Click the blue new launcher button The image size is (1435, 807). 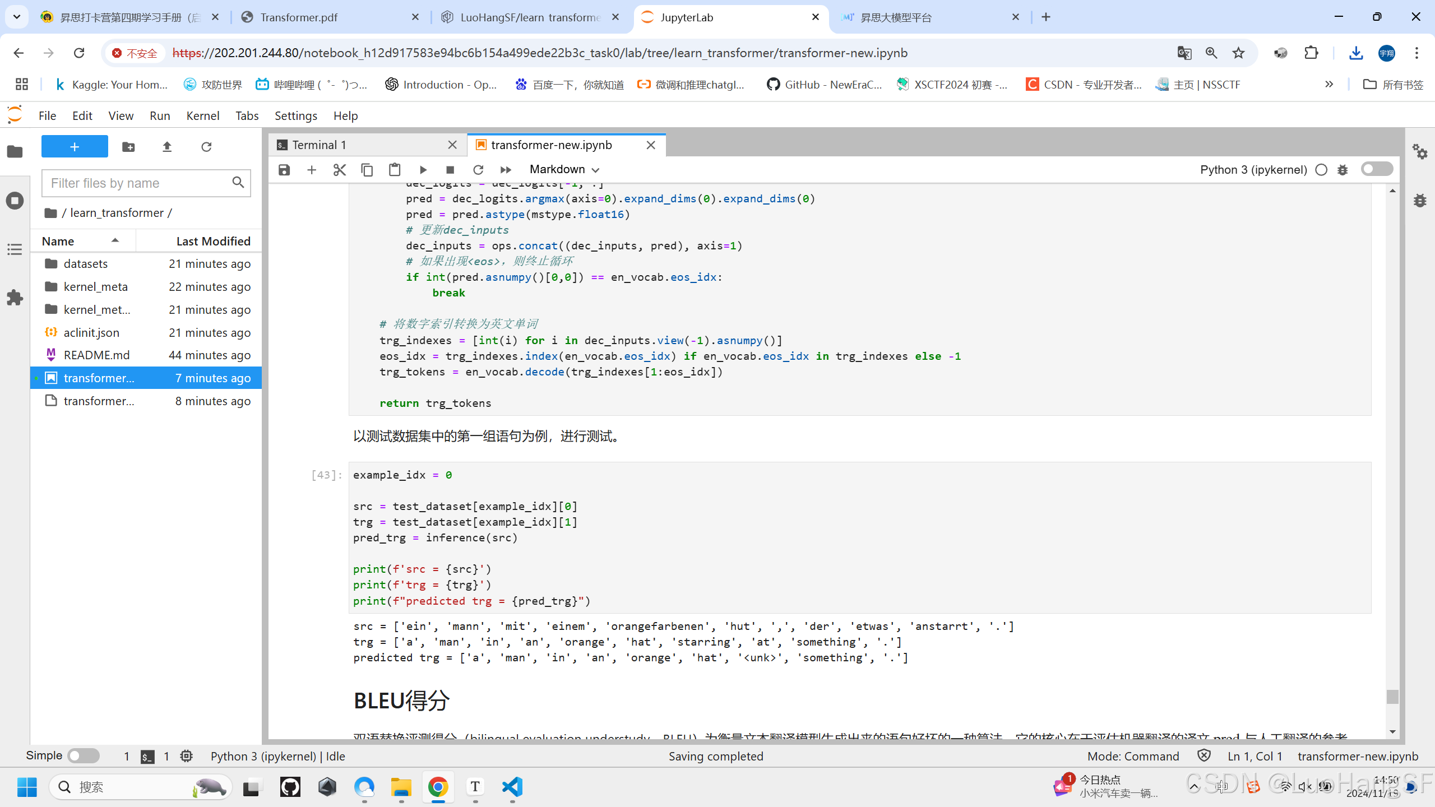(x=75, y=147)
